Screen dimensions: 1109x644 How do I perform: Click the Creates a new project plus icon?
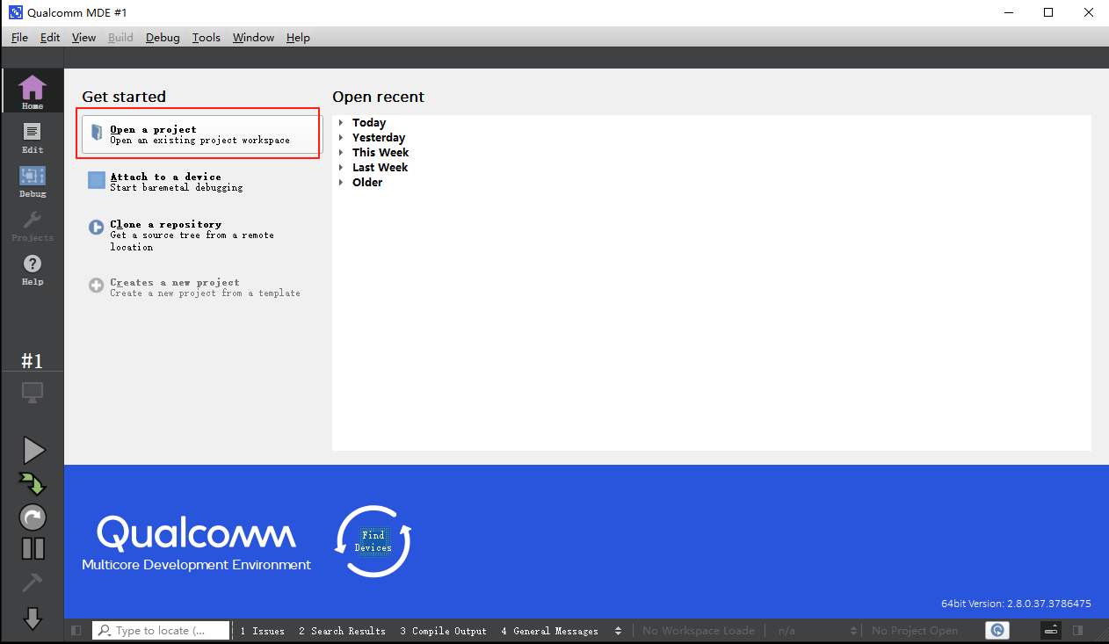[97, 286]
